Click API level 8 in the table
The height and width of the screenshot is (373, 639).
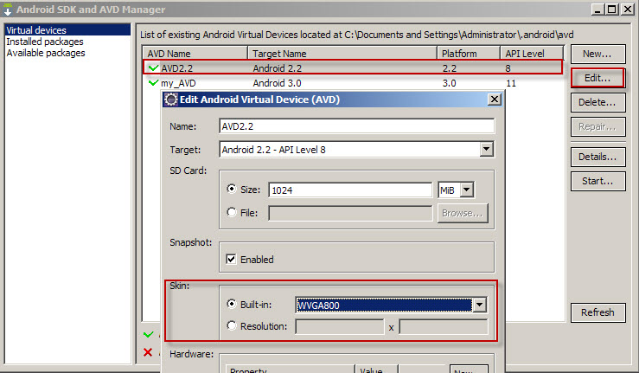[x=508, y=68]
